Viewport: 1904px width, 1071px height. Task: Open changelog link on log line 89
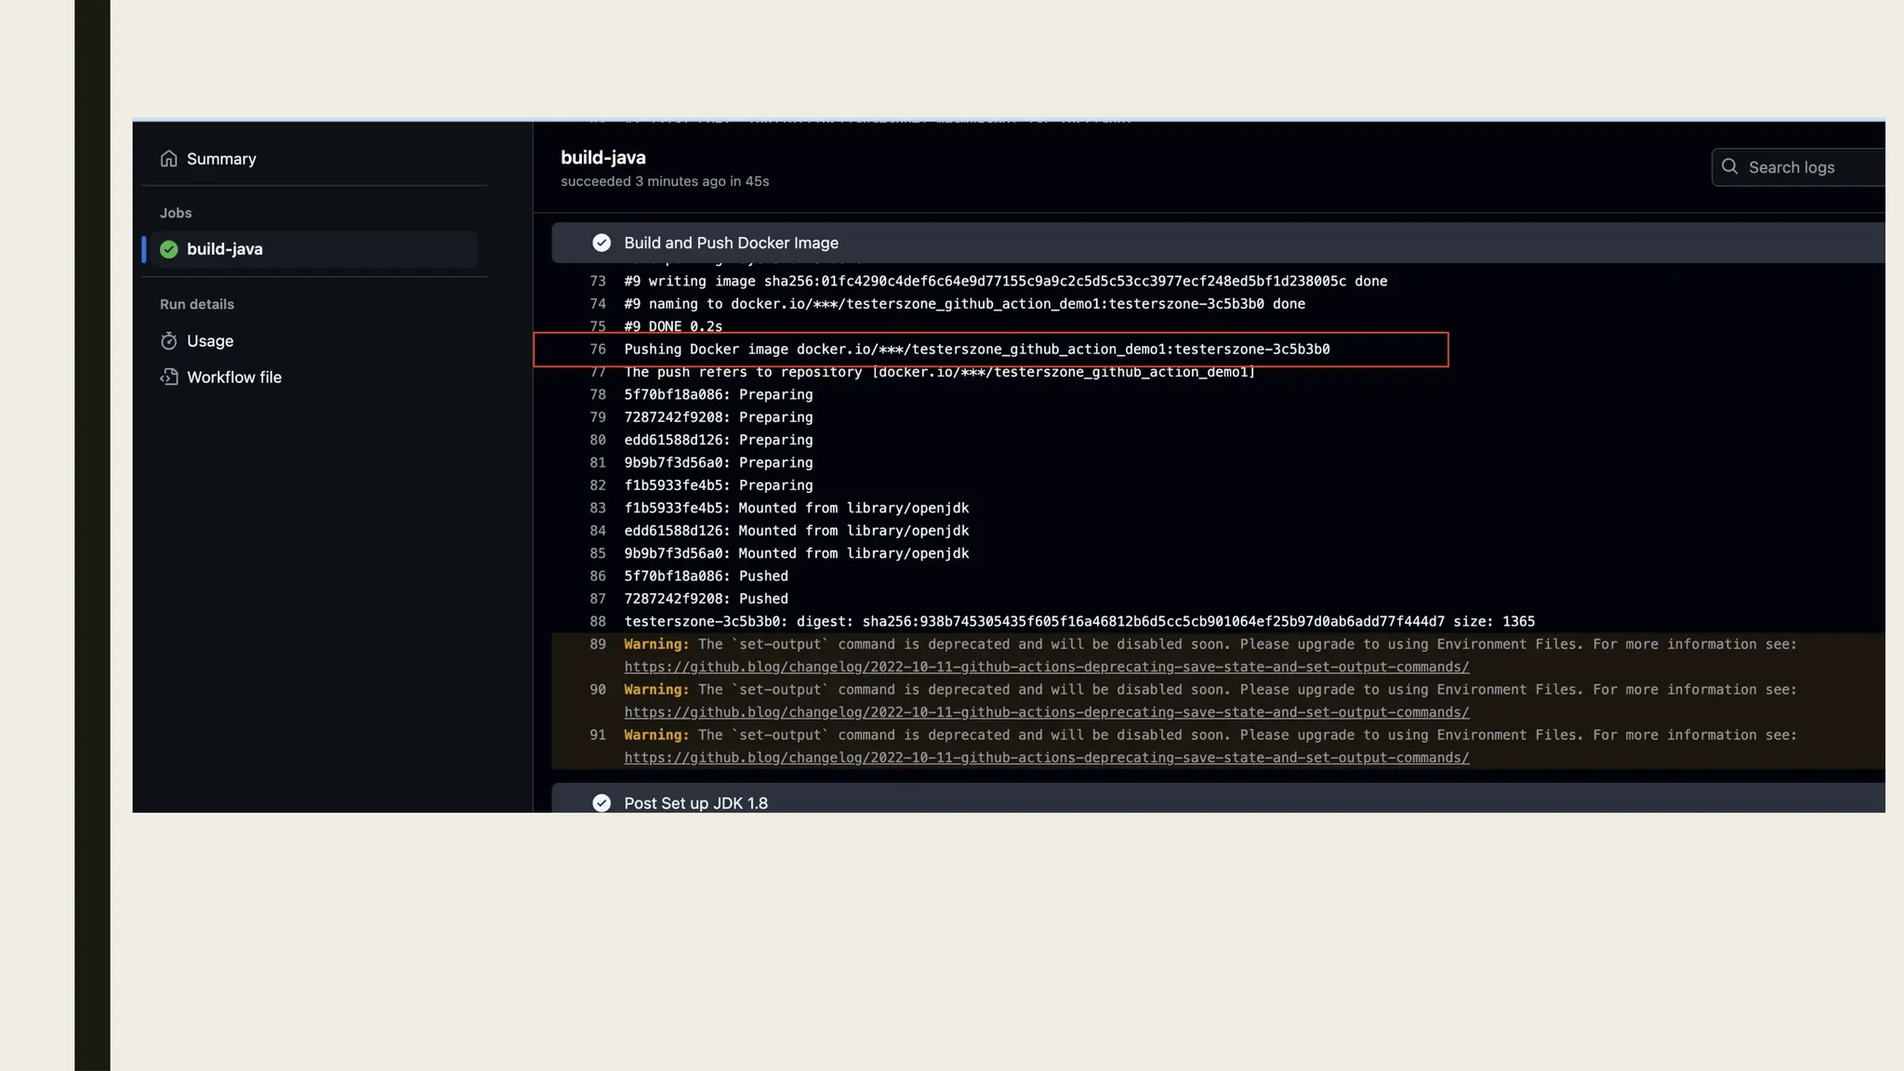coord(1046,668)
